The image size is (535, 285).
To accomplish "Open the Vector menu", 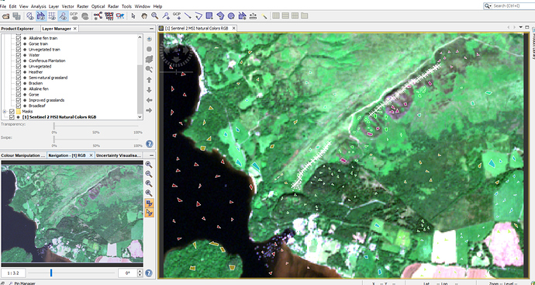I will pos(68,6).
